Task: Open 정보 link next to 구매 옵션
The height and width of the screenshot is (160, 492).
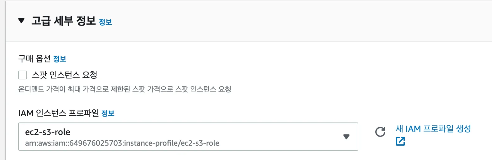Action: 60,59
